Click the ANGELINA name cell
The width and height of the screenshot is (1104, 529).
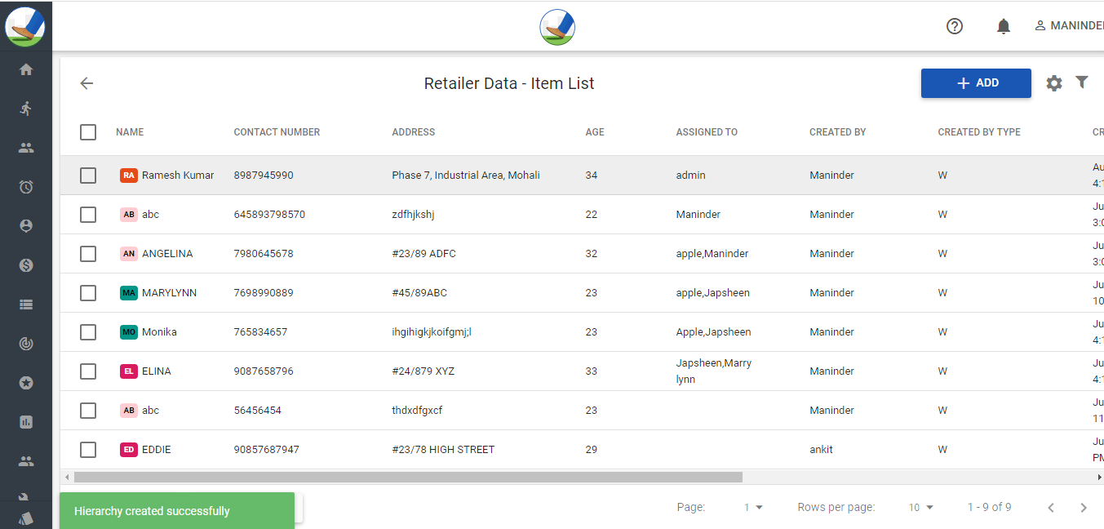tap(167, 254)
